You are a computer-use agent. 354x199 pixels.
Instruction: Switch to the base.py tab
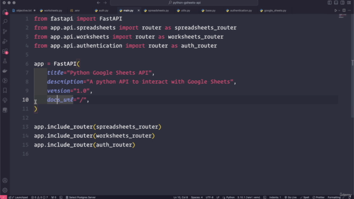click(210, 11)
